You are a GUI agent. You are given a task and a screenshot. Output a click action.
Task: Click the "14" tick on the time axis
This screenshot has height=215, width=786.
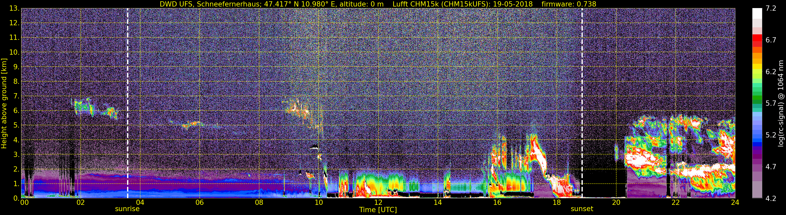click(x=437, y=203)
